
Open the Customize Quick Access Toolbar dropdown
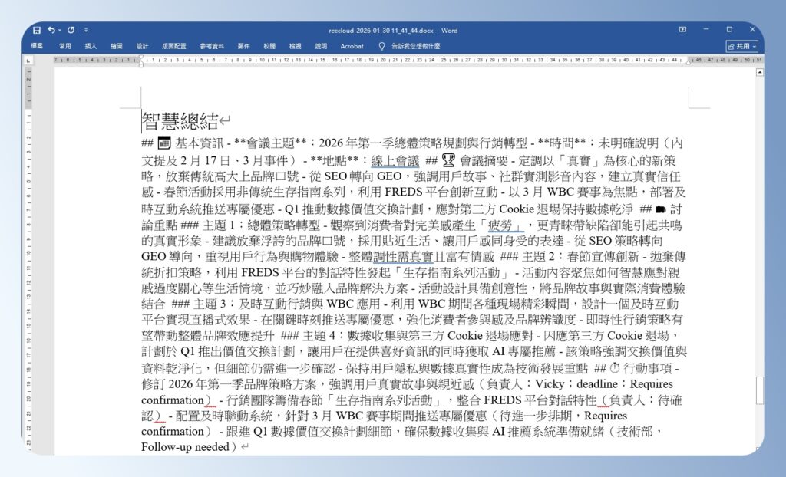tap(86, 30)
